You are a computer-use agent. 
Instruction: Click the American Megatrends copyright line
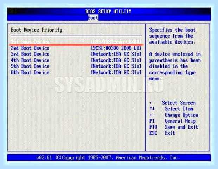108,158
